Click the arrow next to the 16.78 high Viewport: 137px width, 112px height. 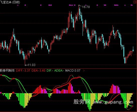point(80,6)
